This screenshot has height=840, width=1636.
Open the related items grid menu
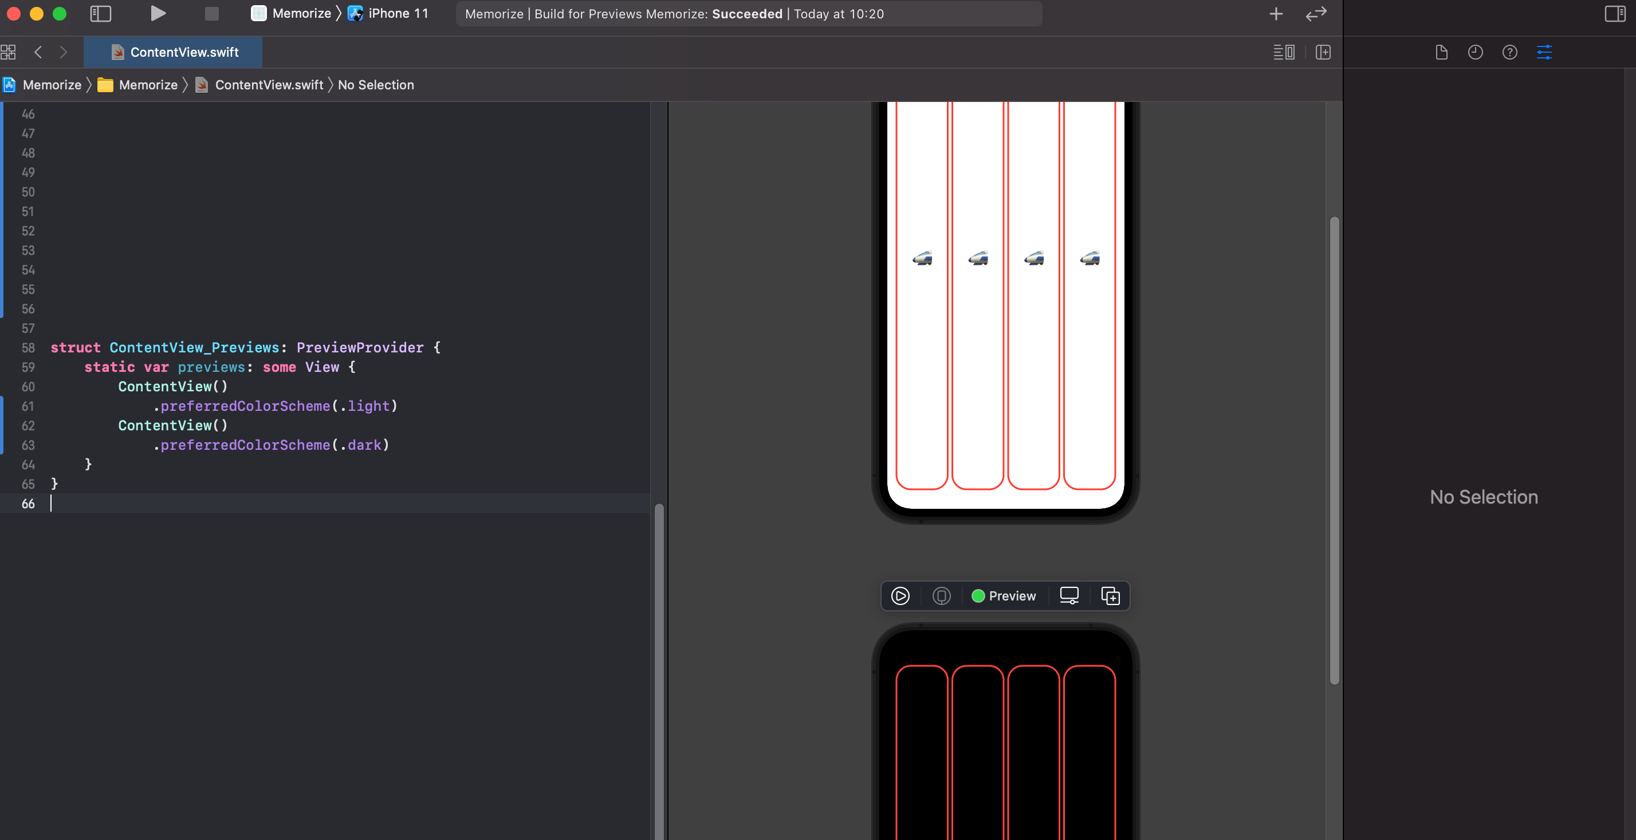point(8,52)
